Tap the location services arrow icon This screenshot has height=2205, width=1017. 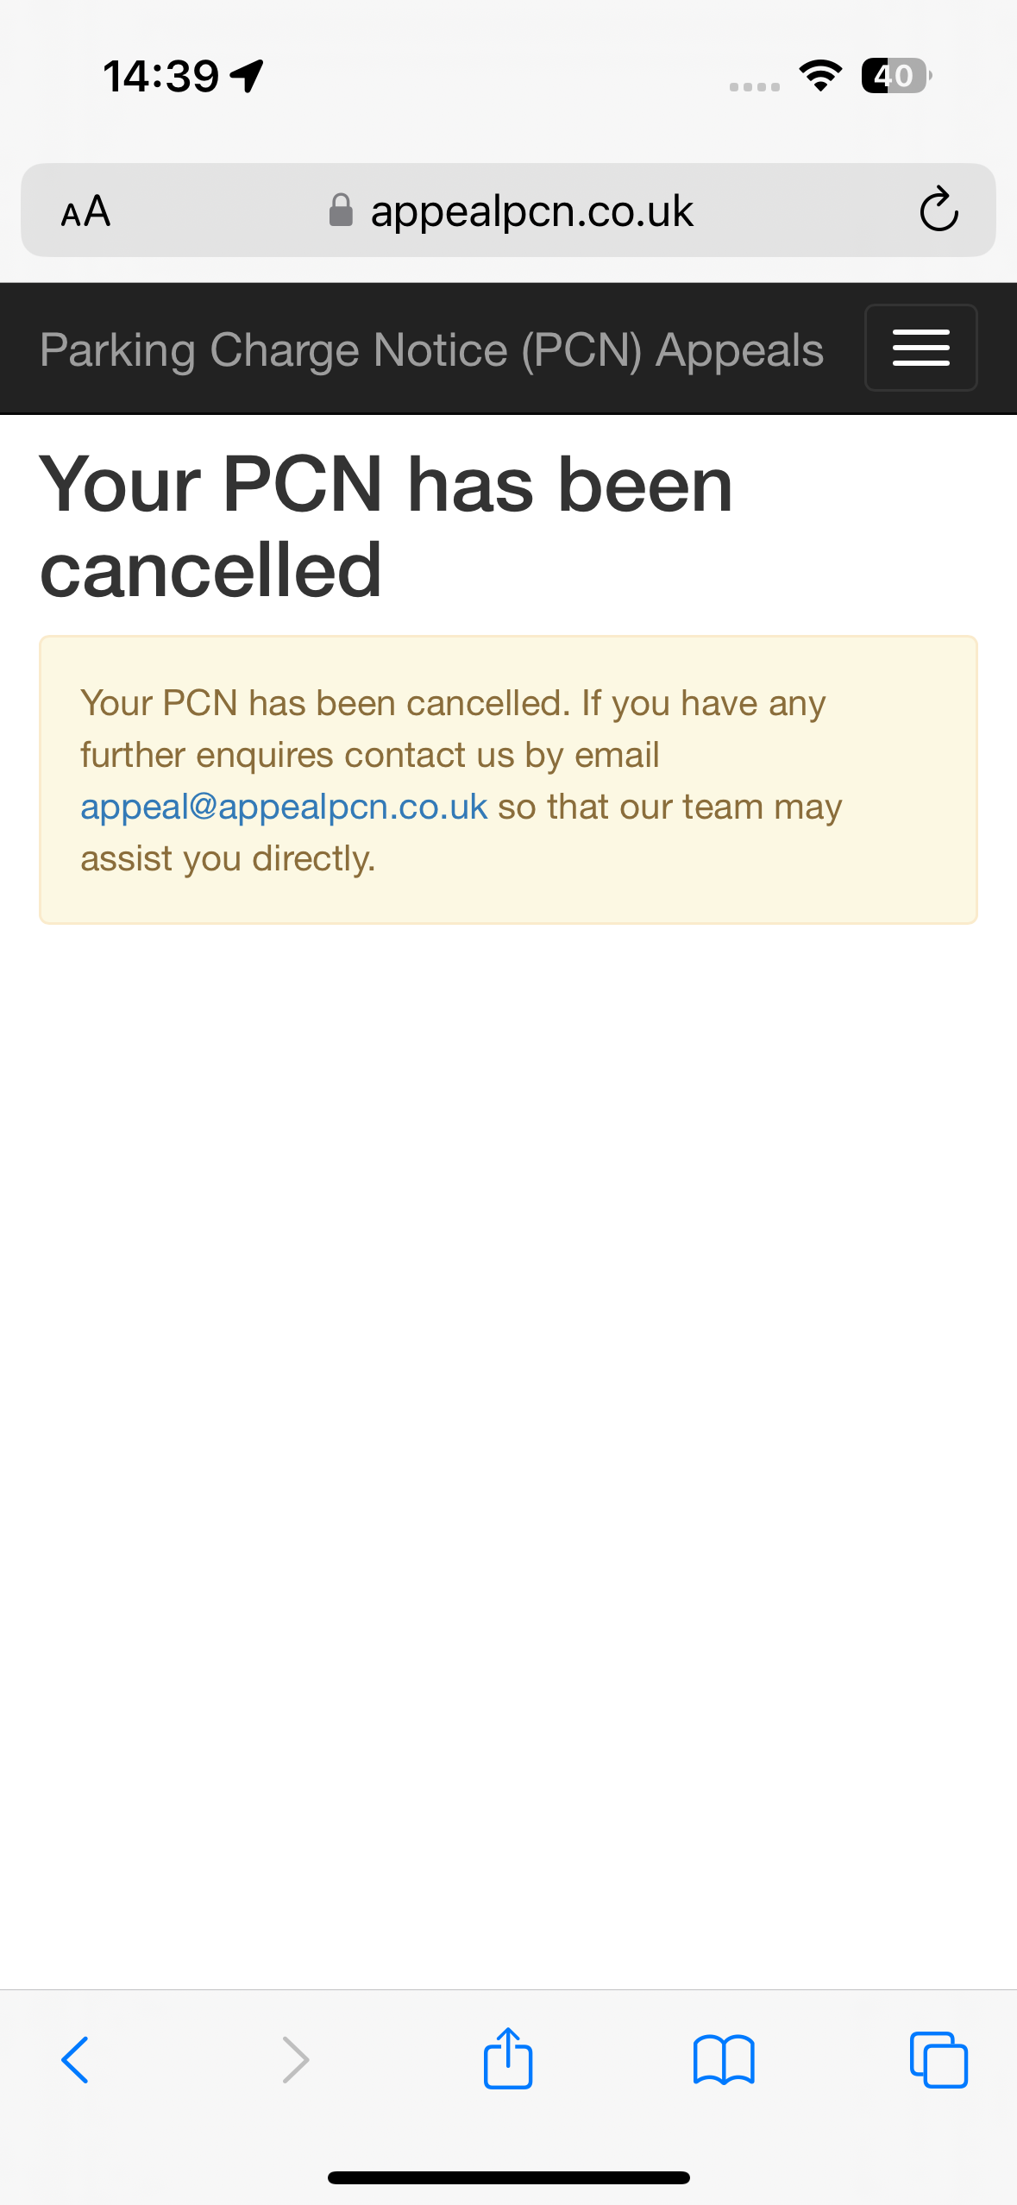[x=248, y=76]
